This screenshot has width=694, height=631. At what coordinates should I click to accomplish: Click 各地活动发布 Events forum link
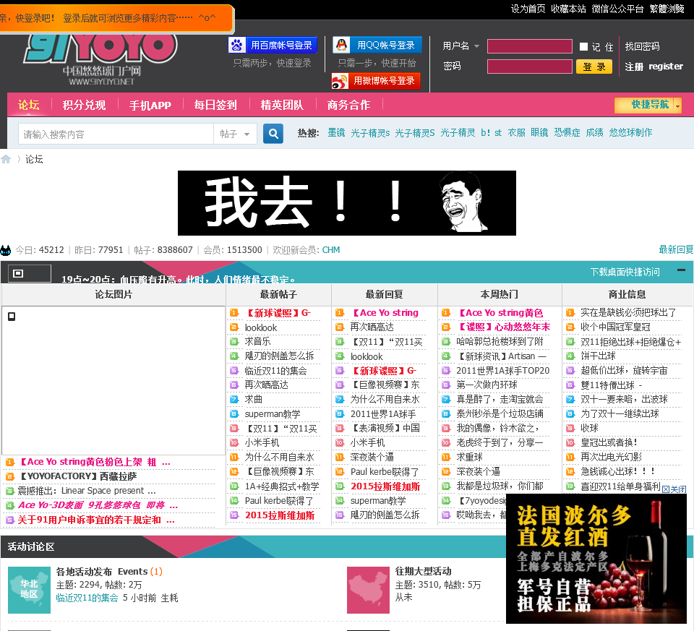102,571
